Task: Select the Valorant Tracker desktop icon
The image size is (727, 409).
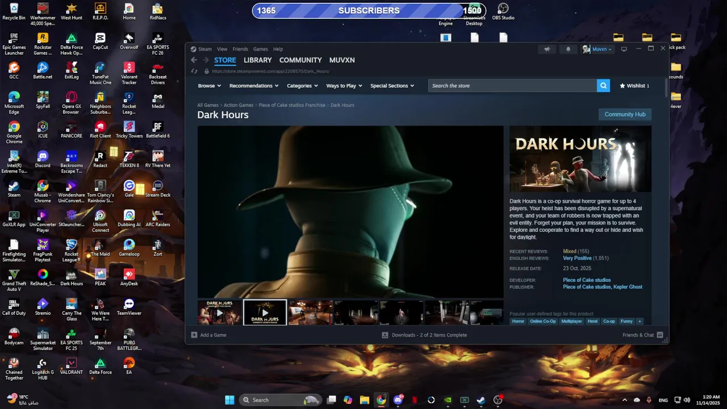Action: 129,73
